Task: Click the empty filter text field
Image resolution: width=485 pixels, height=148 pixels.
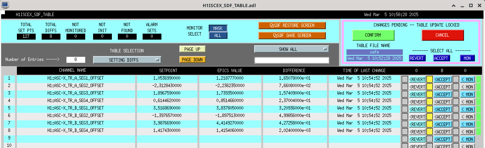Action: 291,60
